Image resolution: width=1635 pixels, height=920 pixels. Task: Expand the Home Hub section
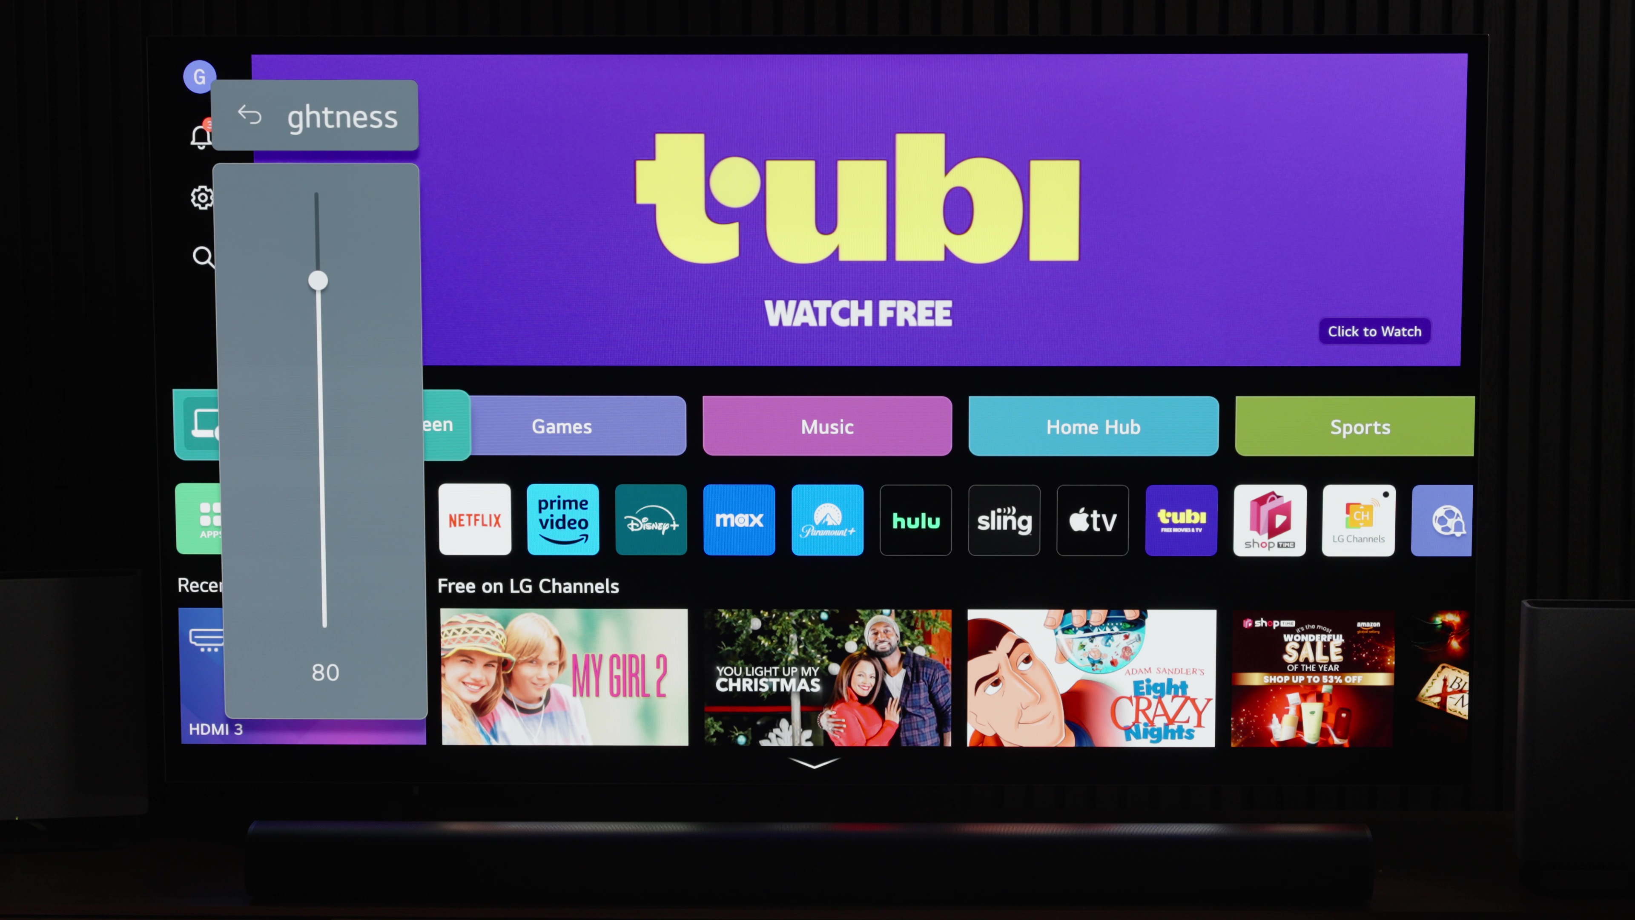[1094, 427]
